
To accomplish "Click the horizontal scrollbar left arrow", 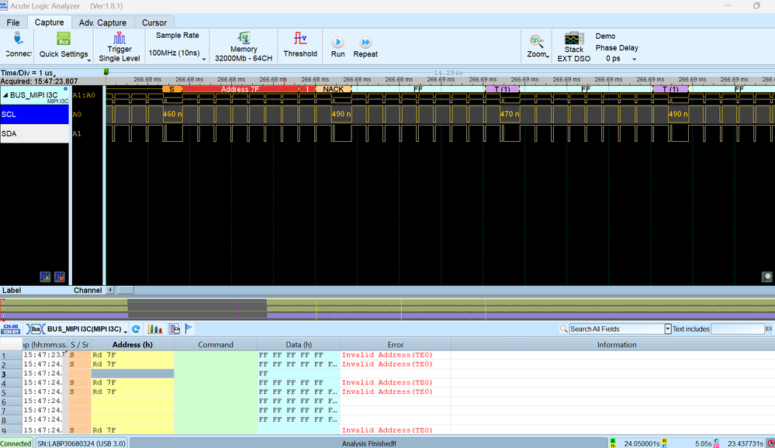I will (x=110, y=291).
